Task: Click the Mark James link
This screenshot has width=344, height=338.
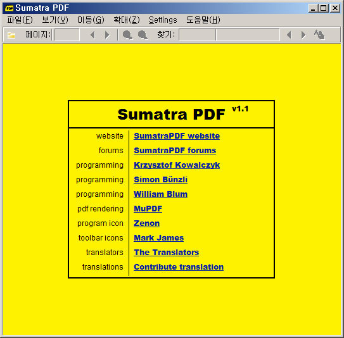Action: [158, 238]
